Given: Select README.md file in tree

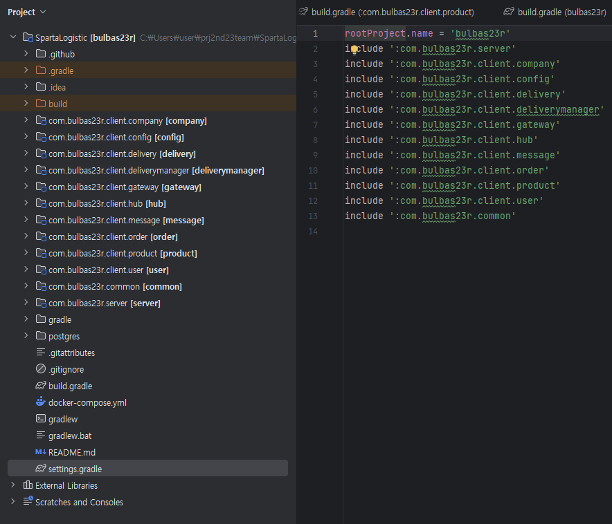Looking at the screenshot, I should point(72,452).
